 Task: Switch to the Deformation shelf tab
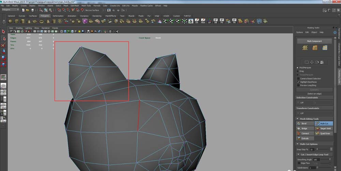[58, 16]
